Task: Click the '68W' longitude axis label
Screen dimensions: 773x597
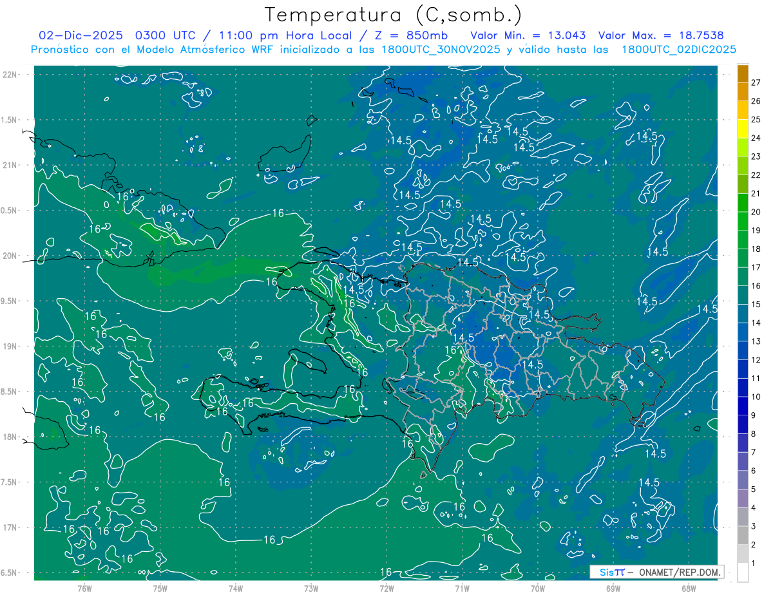Action: [x=689, y=589]
